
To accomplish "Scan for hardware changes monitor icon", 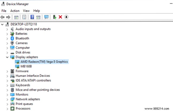I will [46, 17].
